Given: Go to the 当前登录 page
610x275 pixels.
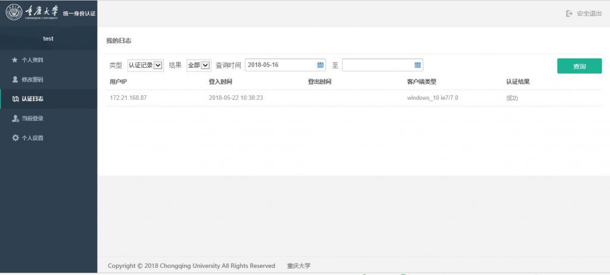Looking at the screenshot, I should [x=33, y=118].
